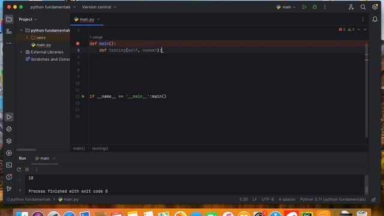The width and height of the screenshot is (384, 216).
Task: Open more run actions menu in toolbar
Action: coord(325,7)
